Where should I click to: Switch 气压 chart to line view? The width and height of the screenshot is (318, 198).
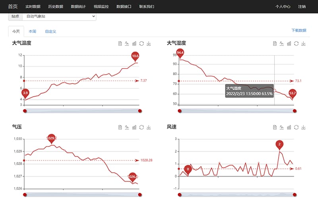pos(127,127)
